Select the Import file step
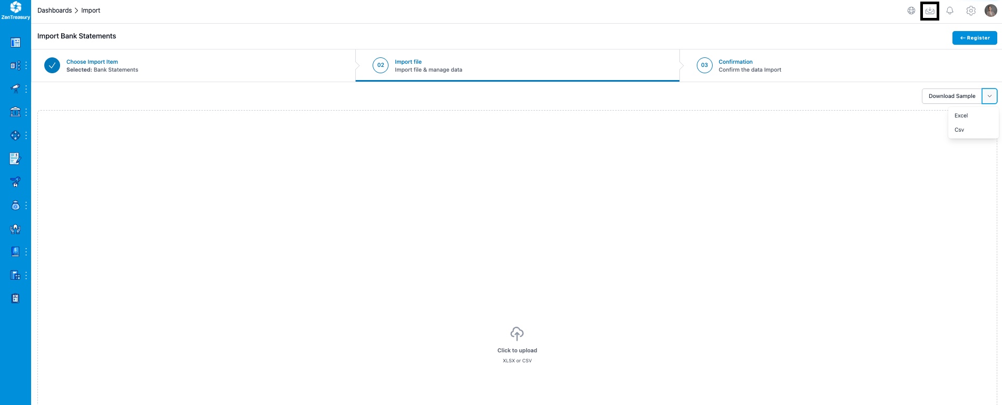 pos(518,65)
